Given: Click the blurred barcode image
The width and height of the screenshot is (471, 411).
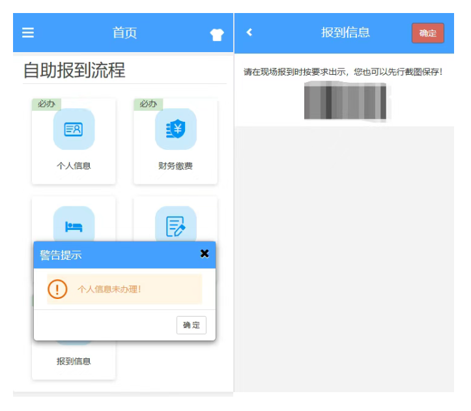Looking at the screenshot, I should [345, 102].
